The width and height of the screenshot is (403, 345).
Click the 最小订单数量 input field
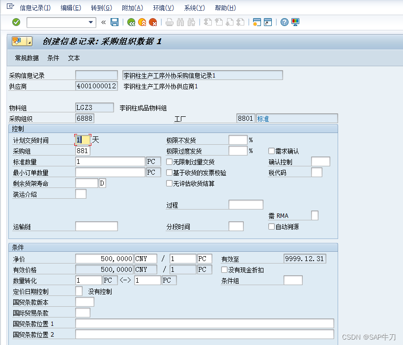pos(110,172)
